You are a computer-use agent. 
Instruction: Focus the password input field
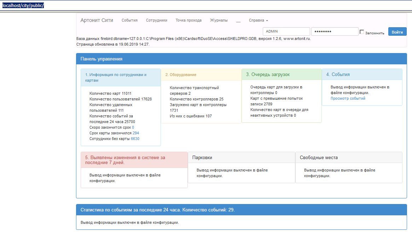pyautogui.click(x=335, y=31)
